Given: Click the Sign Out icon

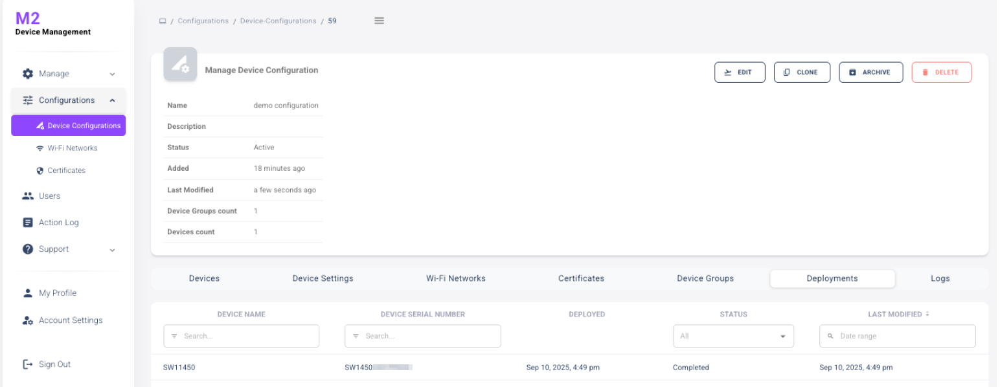Looking at the screenshot, I should [28, 364].
